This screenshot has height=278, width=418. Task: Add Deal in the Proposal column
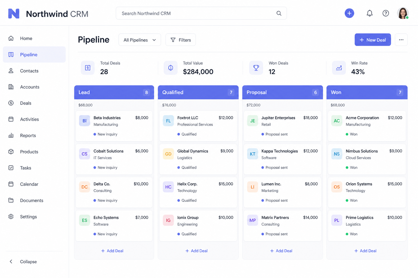click(x=281, y=251)
